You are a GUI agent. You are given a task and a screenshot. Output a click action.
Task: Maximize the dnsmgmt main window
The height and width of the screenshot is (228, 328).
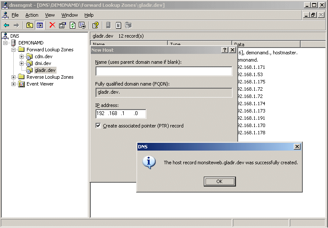tap(314, 5)
